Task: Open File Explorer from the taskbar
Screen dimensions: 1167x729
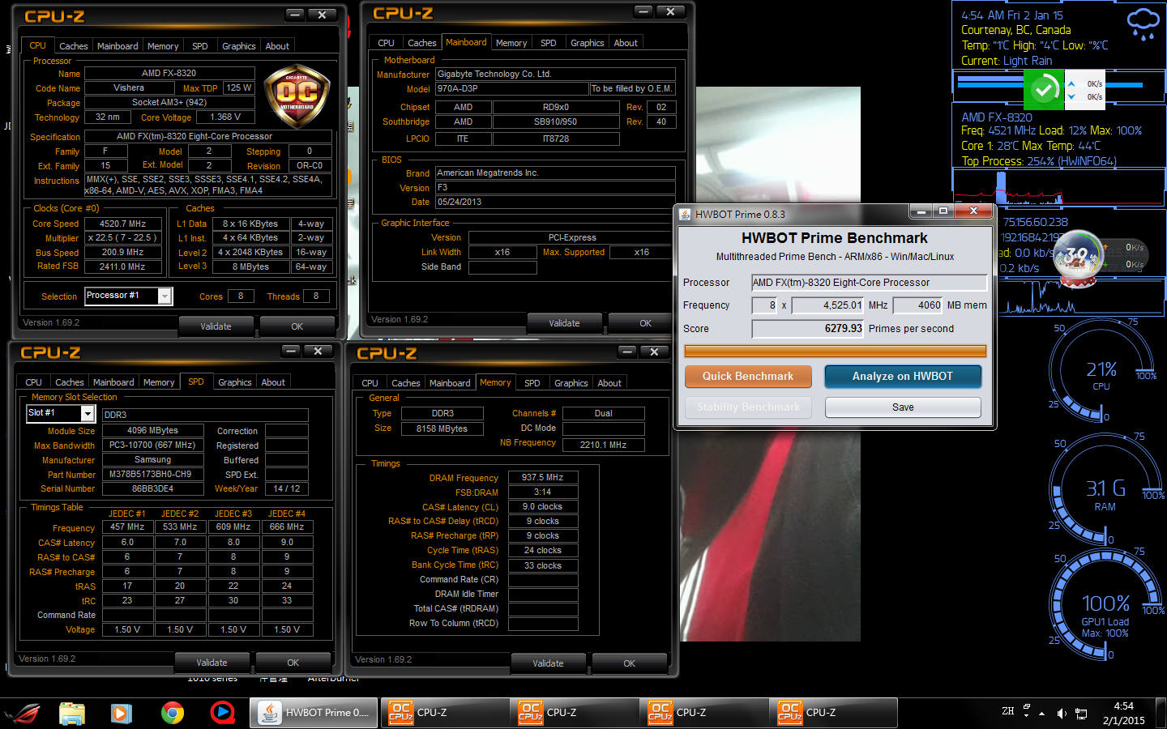Action: [x=72, y=713]
